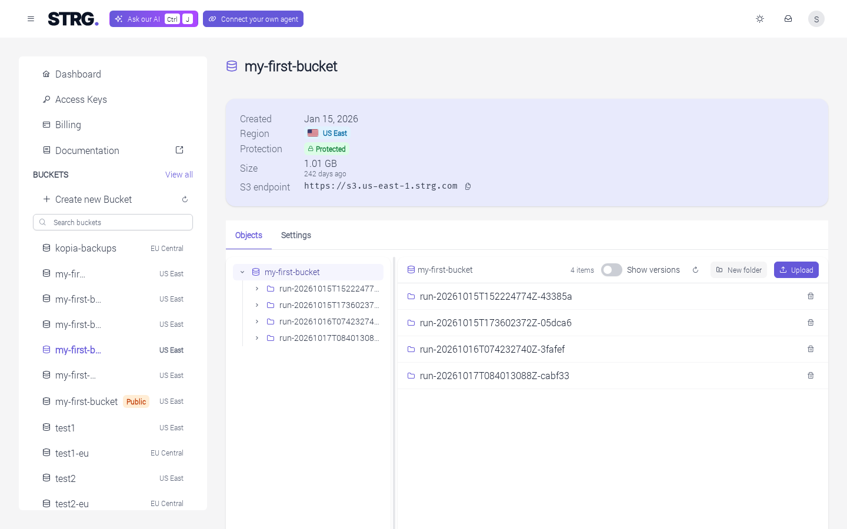This screenshot has height=529, width=847.
Task: Open the my-first-bucket breadcrumb in objects pane
Action: coord(440,270)
